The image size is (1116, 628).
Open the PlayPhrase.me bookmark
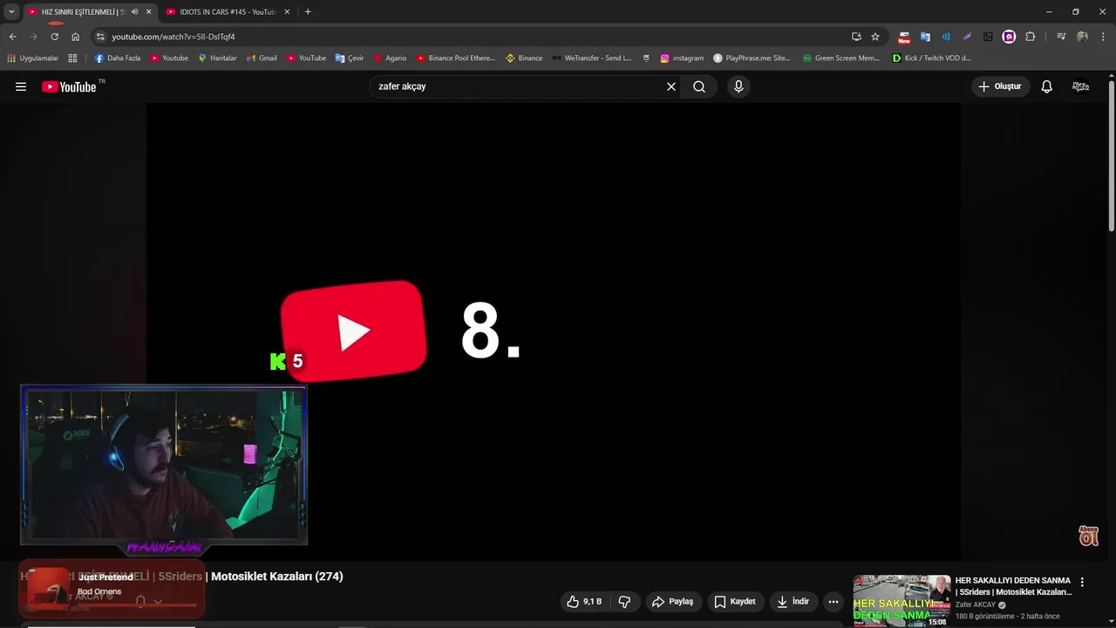[x=752, y=58]
